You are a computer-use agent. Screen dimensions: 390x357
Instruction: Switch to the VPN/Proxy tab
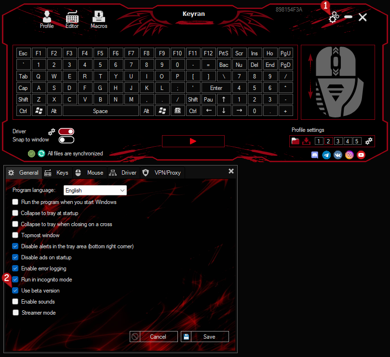pos(162,173)
